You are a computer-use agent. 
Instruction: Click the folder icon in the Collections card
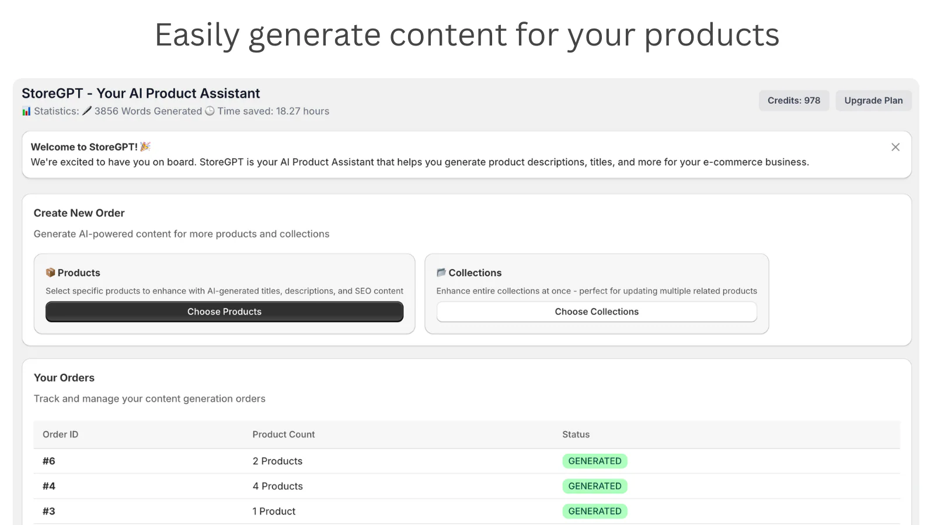[441, 272]
